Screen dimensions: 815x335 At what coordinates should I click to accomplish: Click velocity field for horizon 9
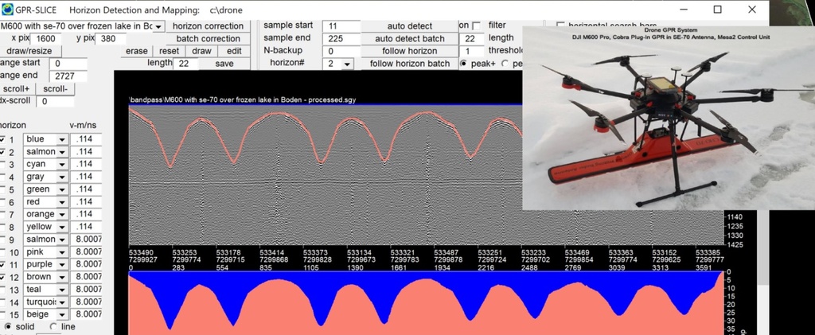pos(86,240)
